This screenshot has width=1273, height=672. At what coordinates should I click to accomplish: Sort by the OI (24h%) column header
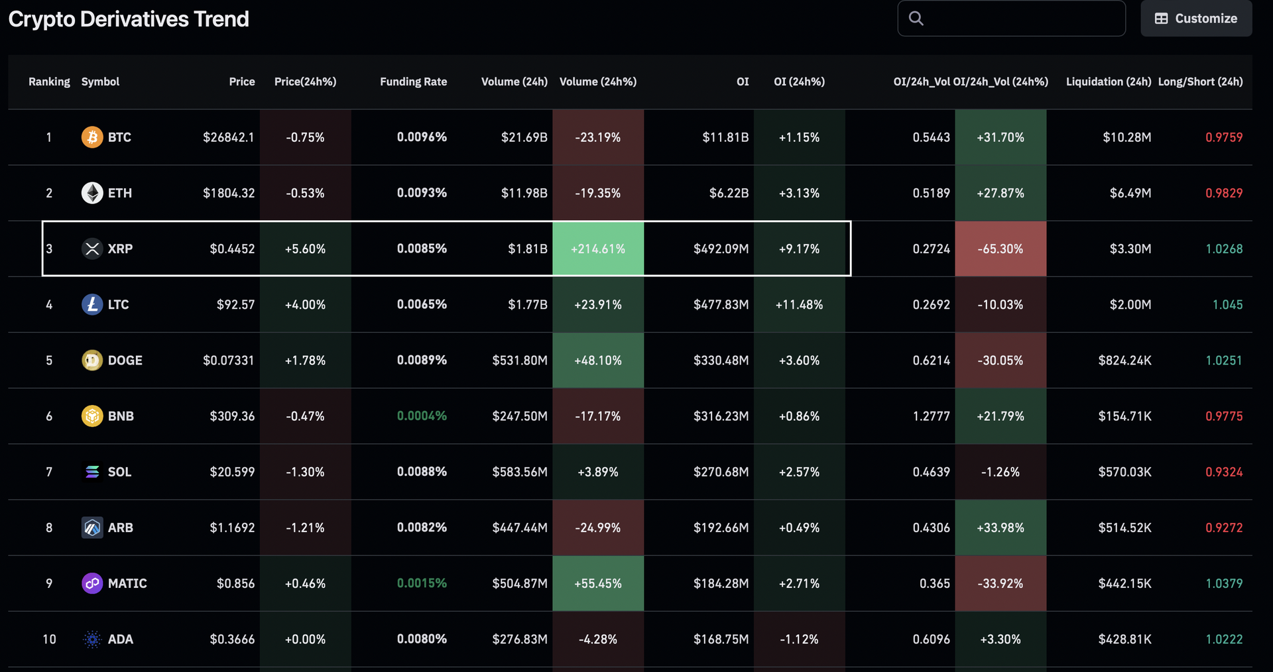tap(799, 82)
